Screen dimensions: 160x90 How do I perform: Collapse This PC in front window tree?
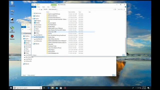coord(32,19)
